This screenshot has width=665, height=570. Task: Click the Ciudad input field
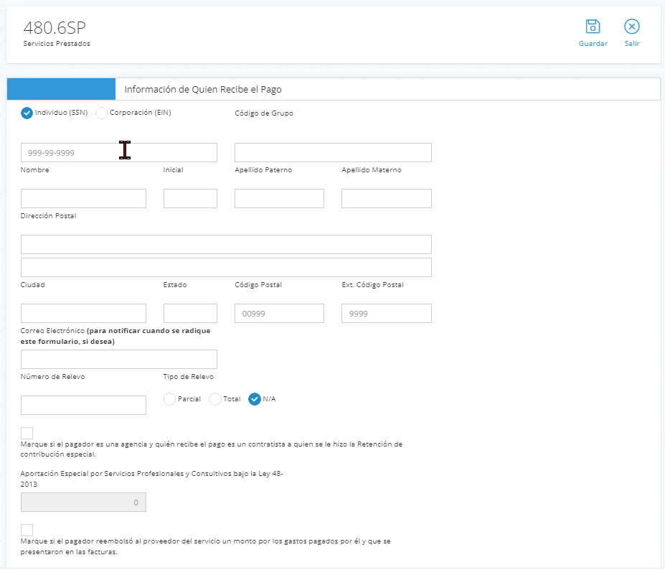pos(83,313)
